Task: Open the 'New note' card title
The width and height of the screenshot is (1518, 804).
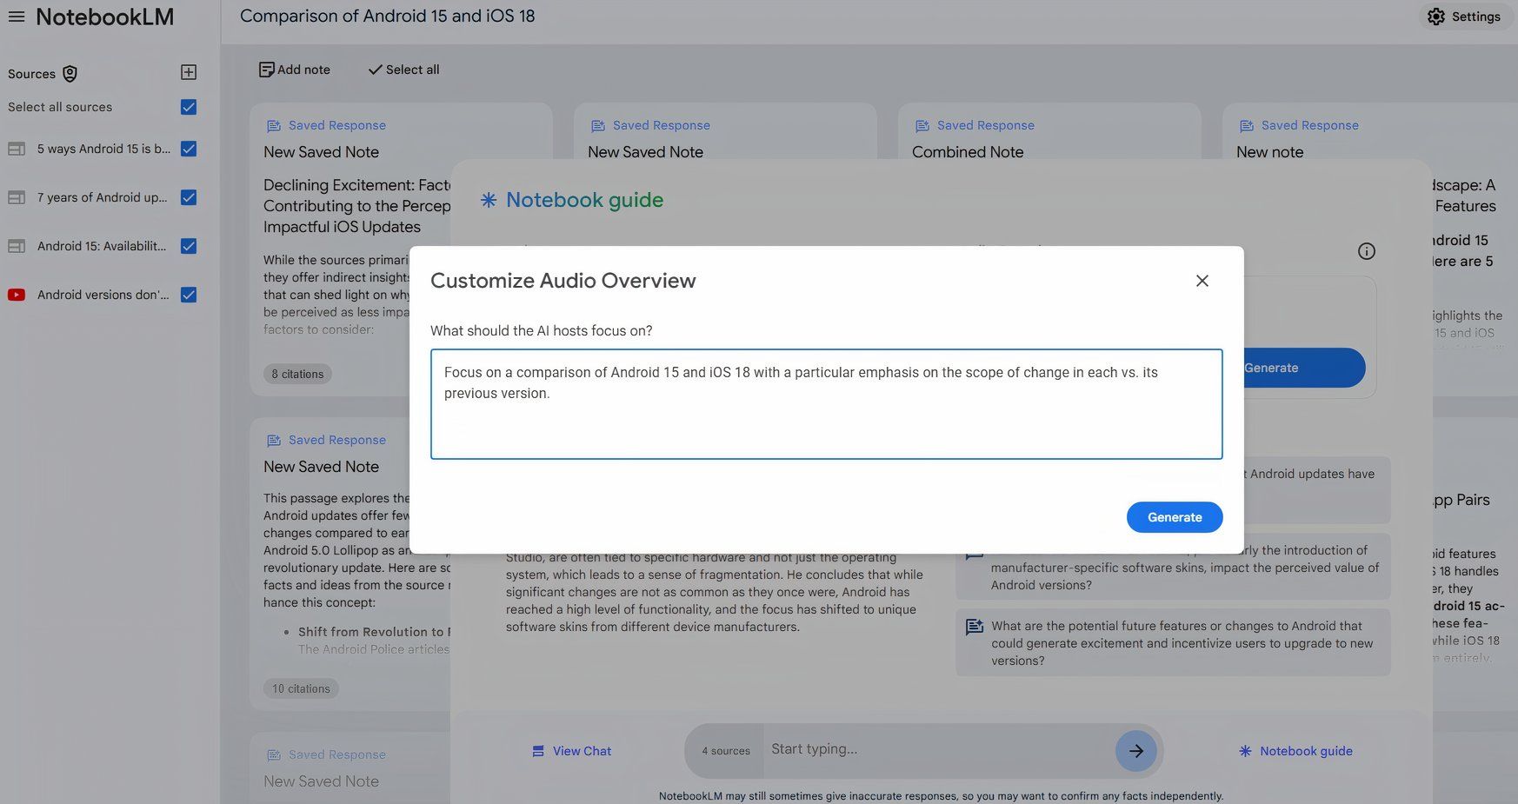Action: 1270,152
